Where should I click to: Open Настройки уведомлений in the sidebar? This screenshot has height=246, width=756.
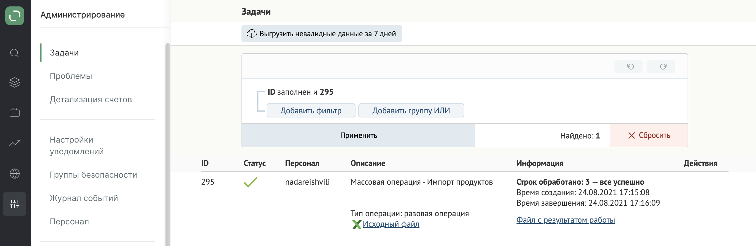click(77, 145)
